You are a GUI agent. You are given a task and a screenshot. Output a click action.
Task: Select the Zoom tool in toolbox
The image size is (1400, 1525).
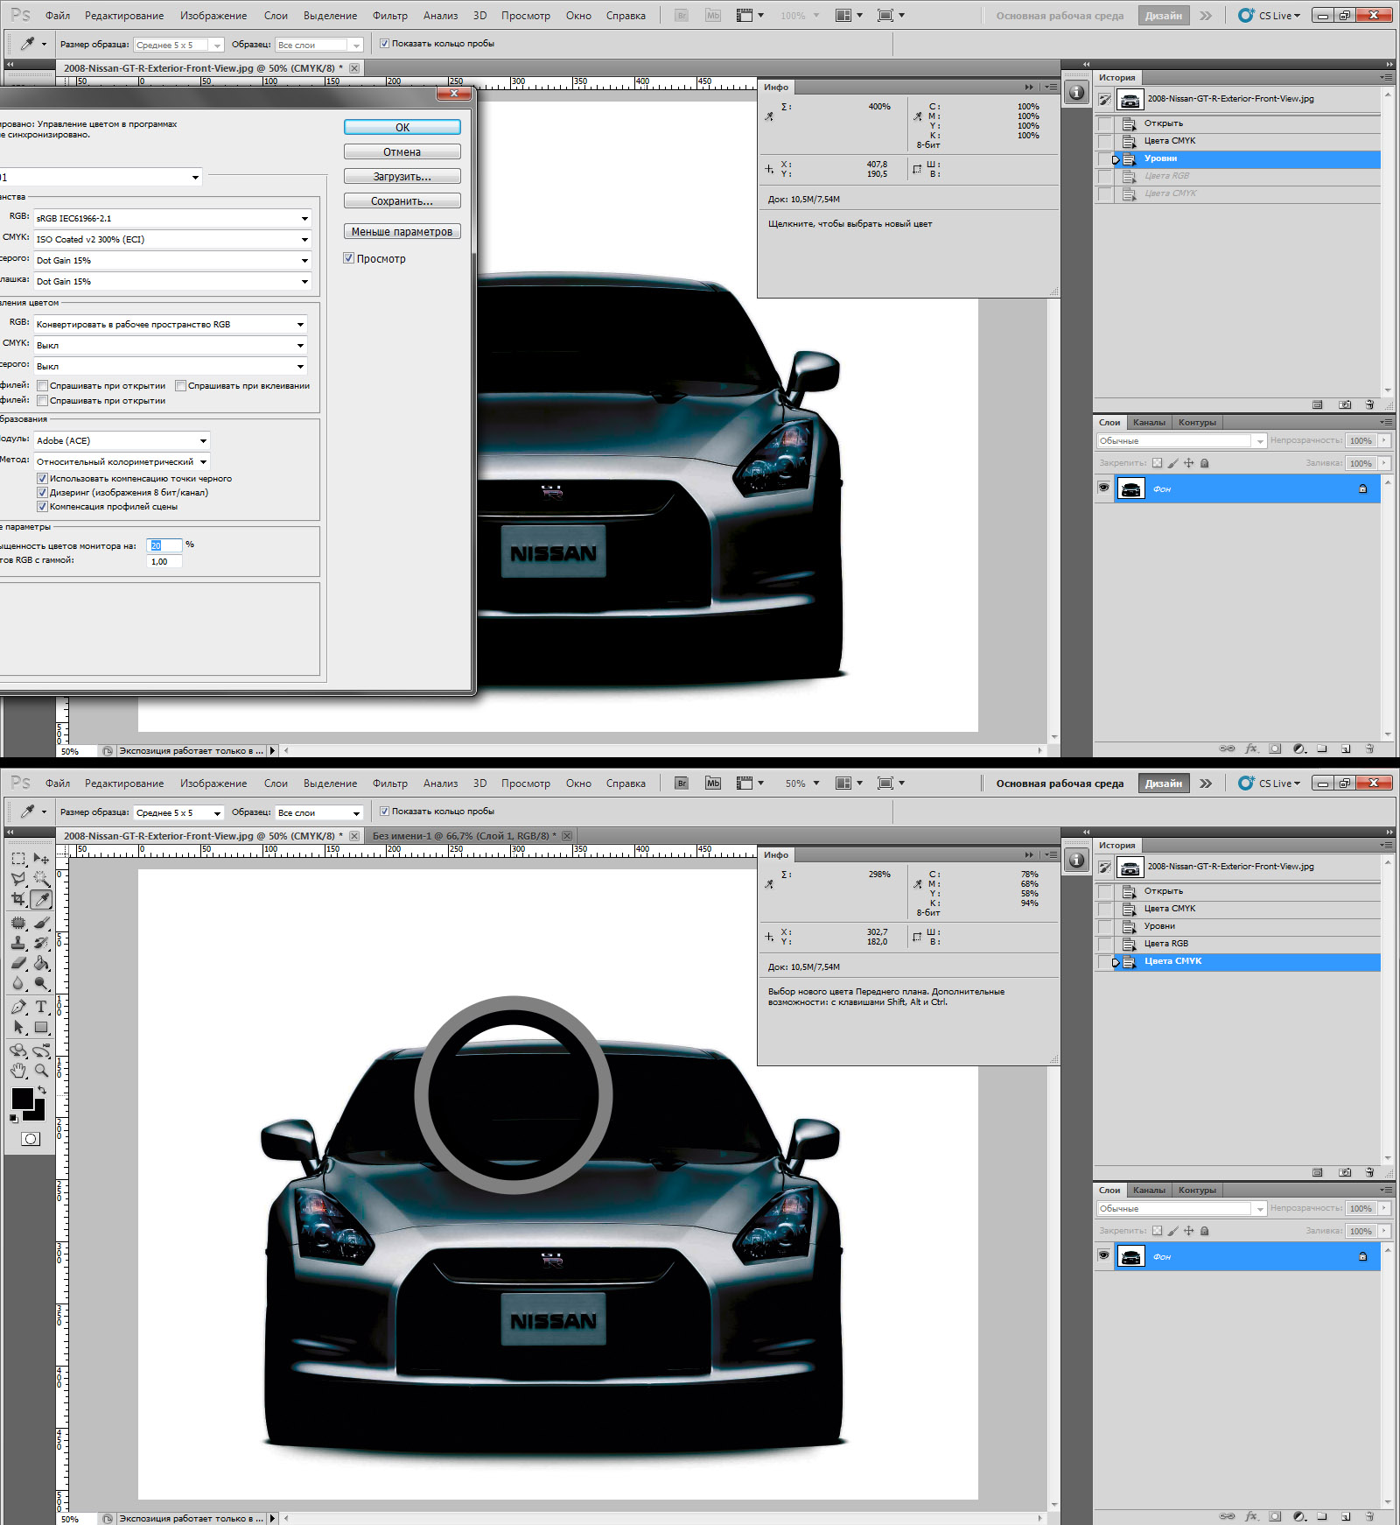click(x=41, y=1071)
